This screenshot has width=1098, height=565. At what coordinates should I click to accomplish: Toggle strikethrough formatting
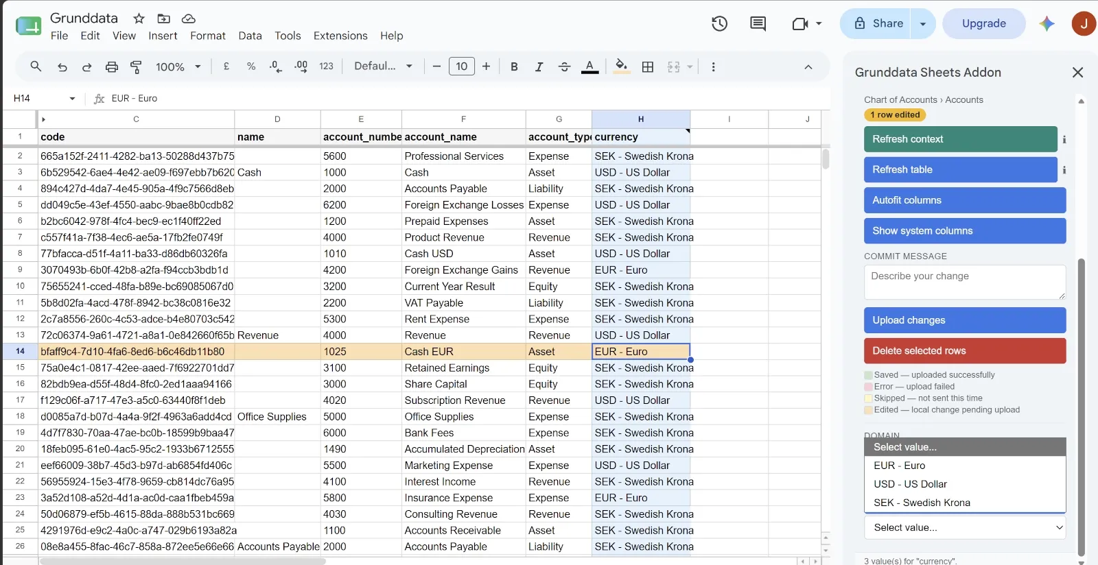tap(564, 67)
